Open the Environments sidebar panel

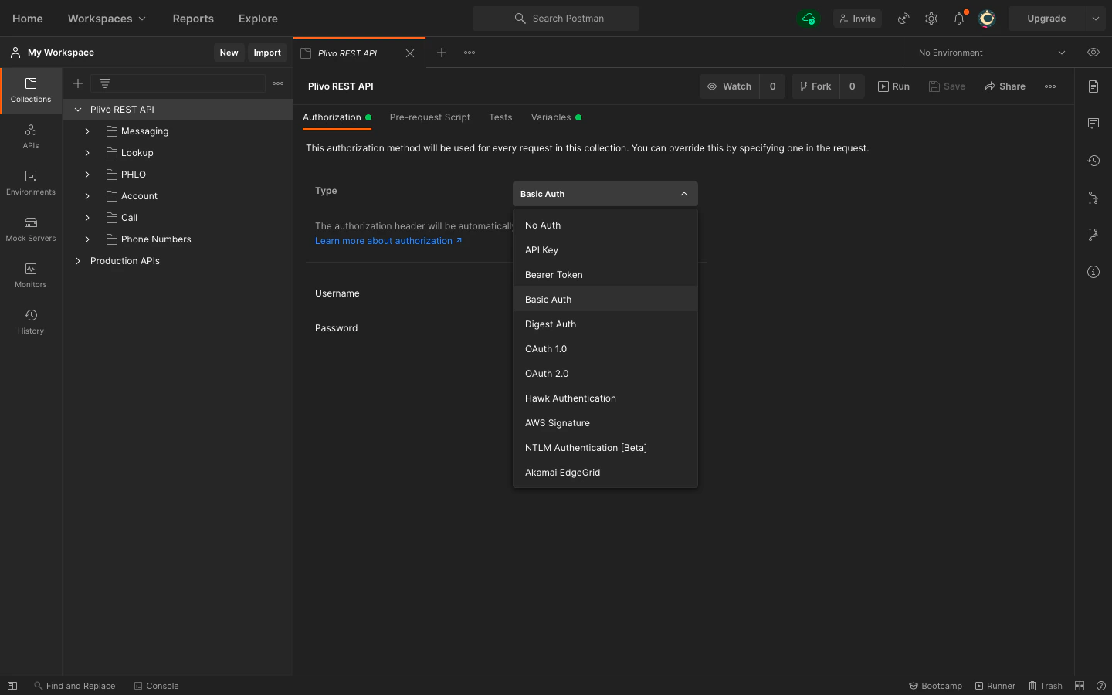(x=31, y=182)
